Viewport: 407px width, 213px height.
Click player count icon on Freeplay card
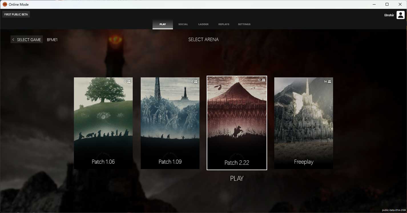329,81
